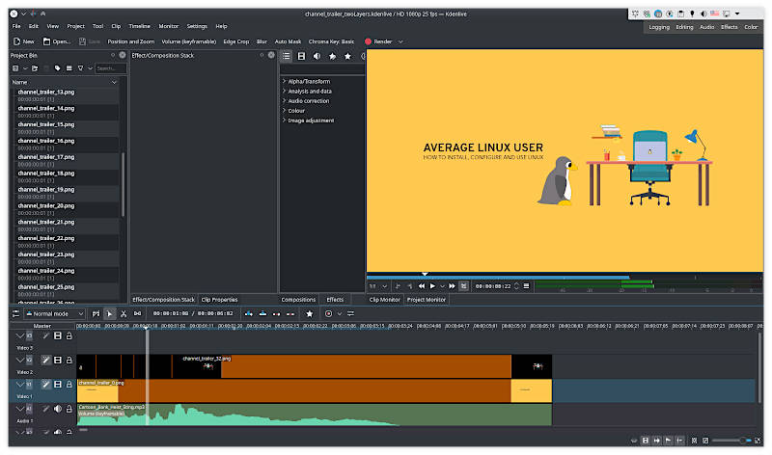Collapse the Audio 1 track chevron
This screenshot has width=772, height=455.
pyautogui.click(x=19, y=409)
